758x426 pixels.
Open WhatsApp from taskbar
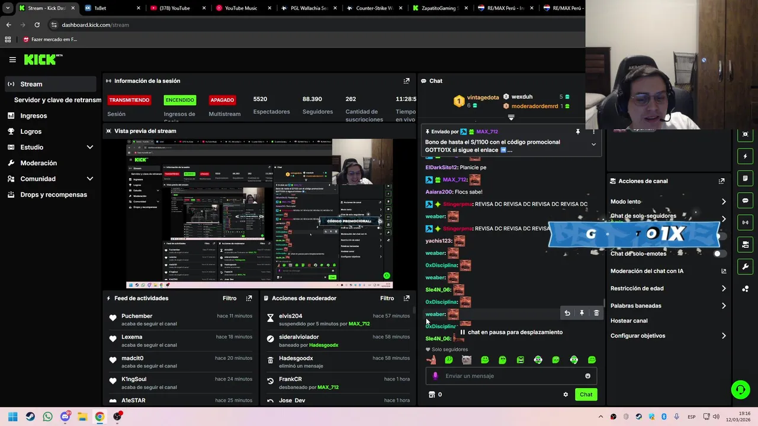click(x=47, y=417)
